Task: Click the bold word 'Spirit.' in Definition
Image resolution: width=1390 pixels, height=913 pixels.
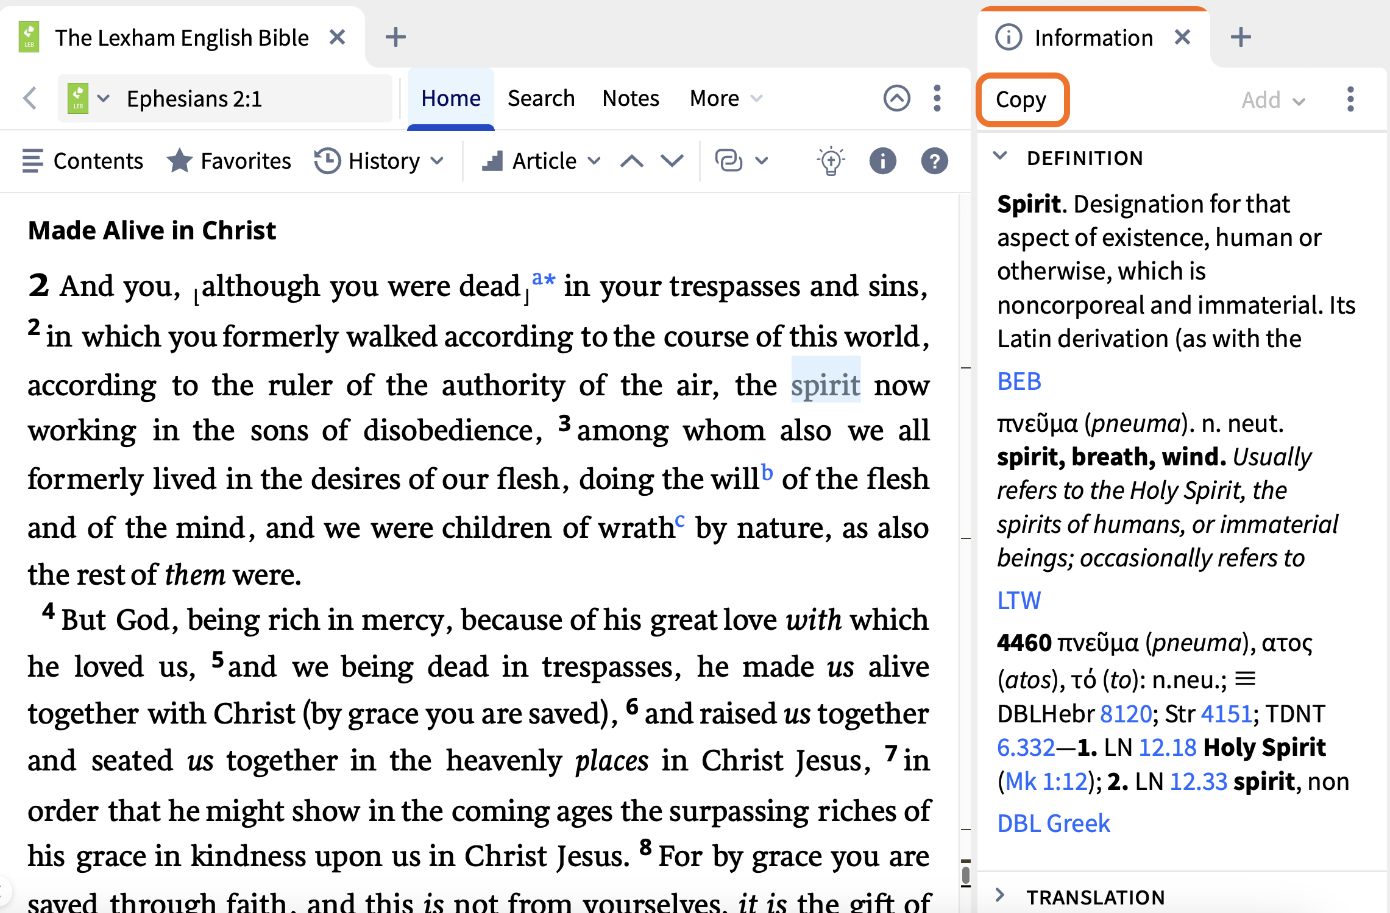Action: click(x=1032, y=204)
